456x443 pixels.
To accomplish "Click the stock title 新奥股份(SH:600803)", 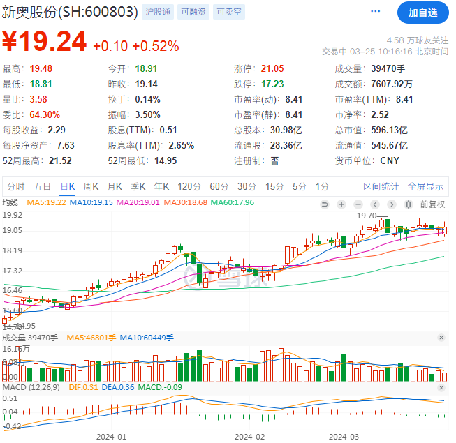I will tap(70, 12).
